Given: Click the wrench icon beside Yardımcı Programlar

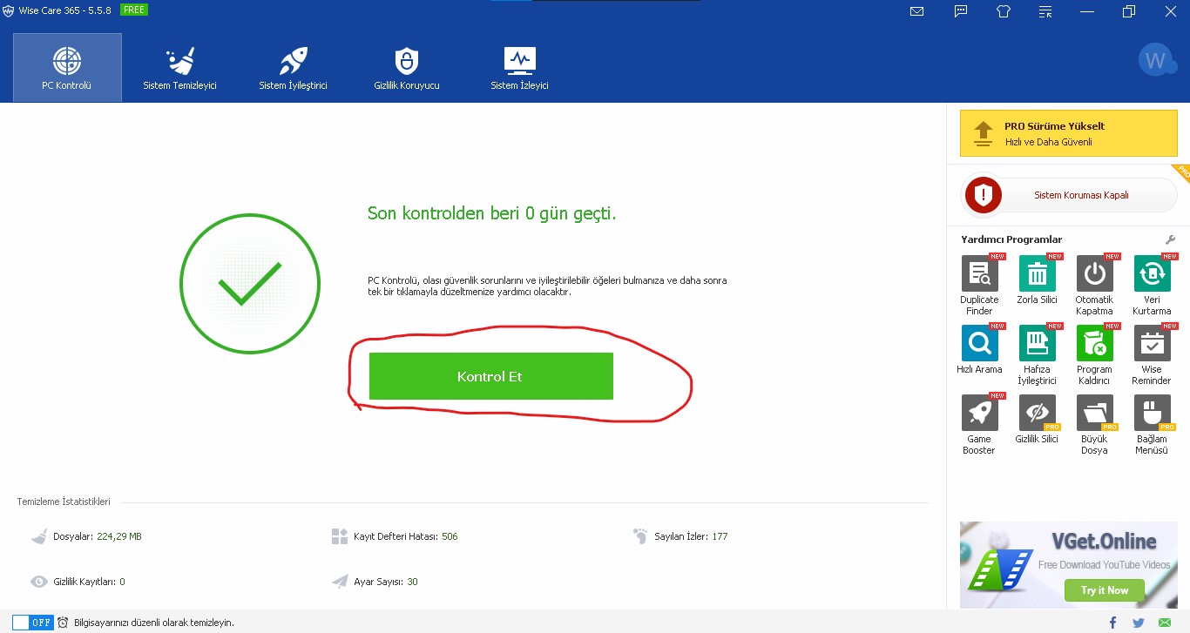Looking at the screenshot, I should click(x=1170, y=239).
